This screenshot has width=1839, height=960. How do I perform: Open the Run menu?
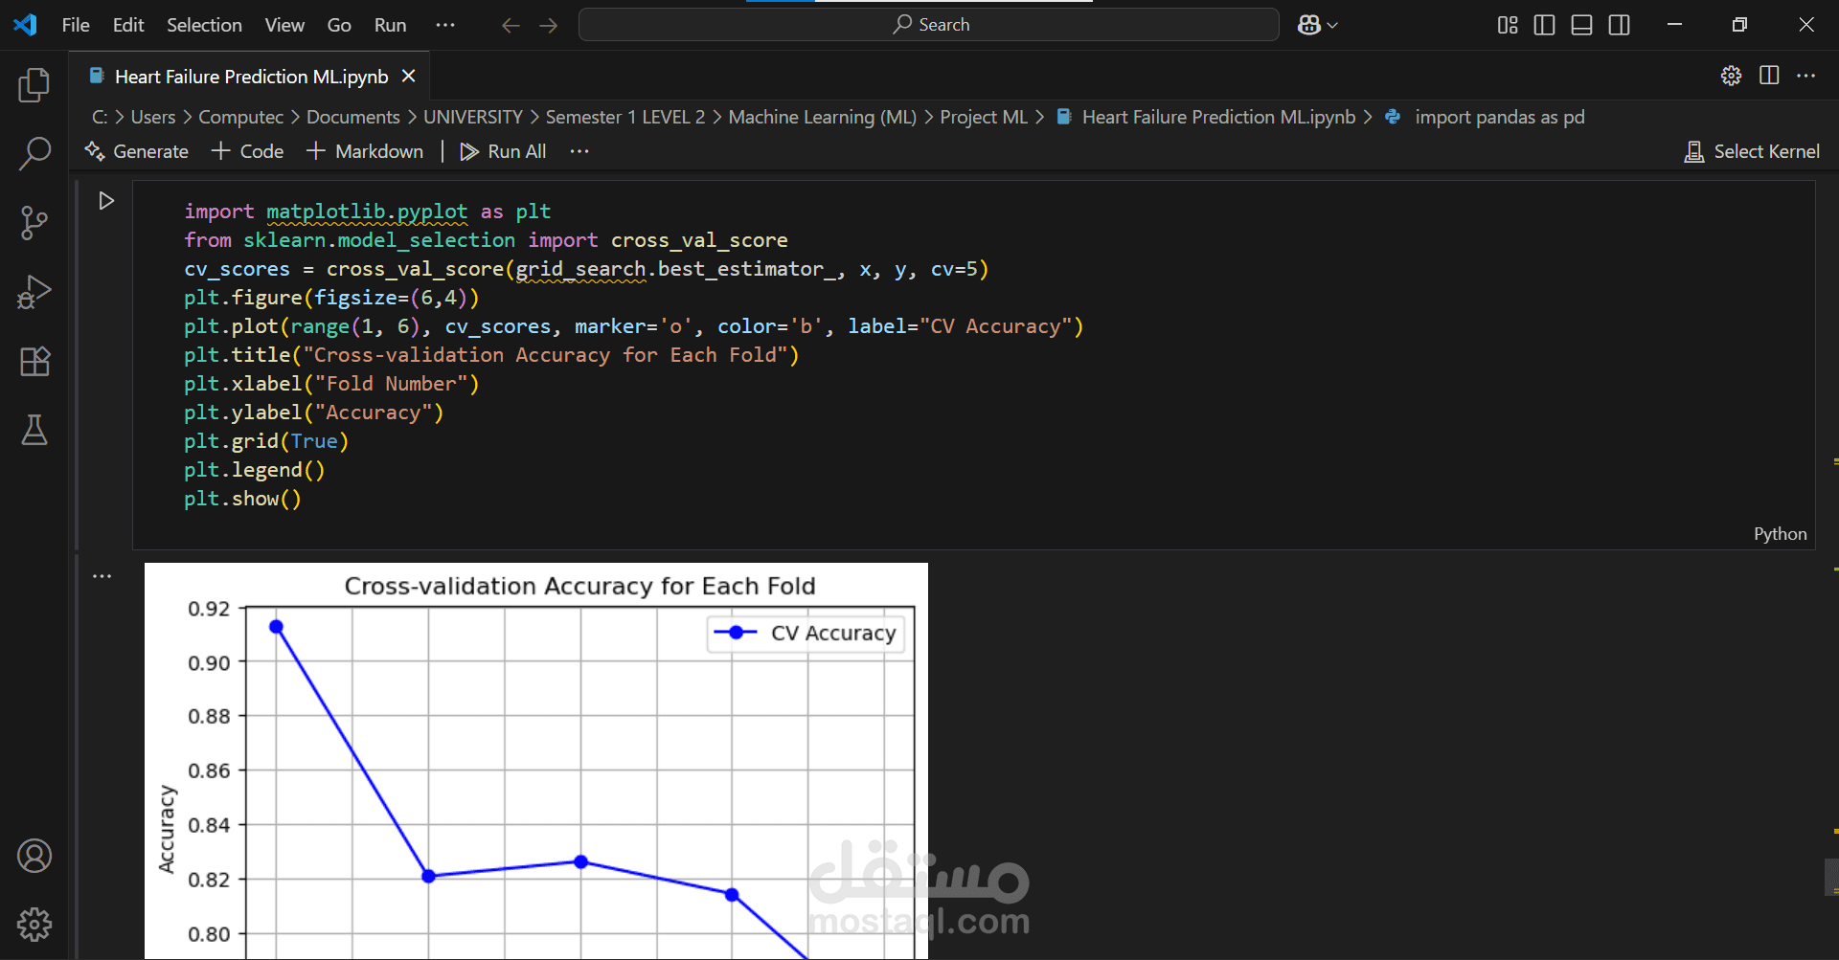click(390, 25)
